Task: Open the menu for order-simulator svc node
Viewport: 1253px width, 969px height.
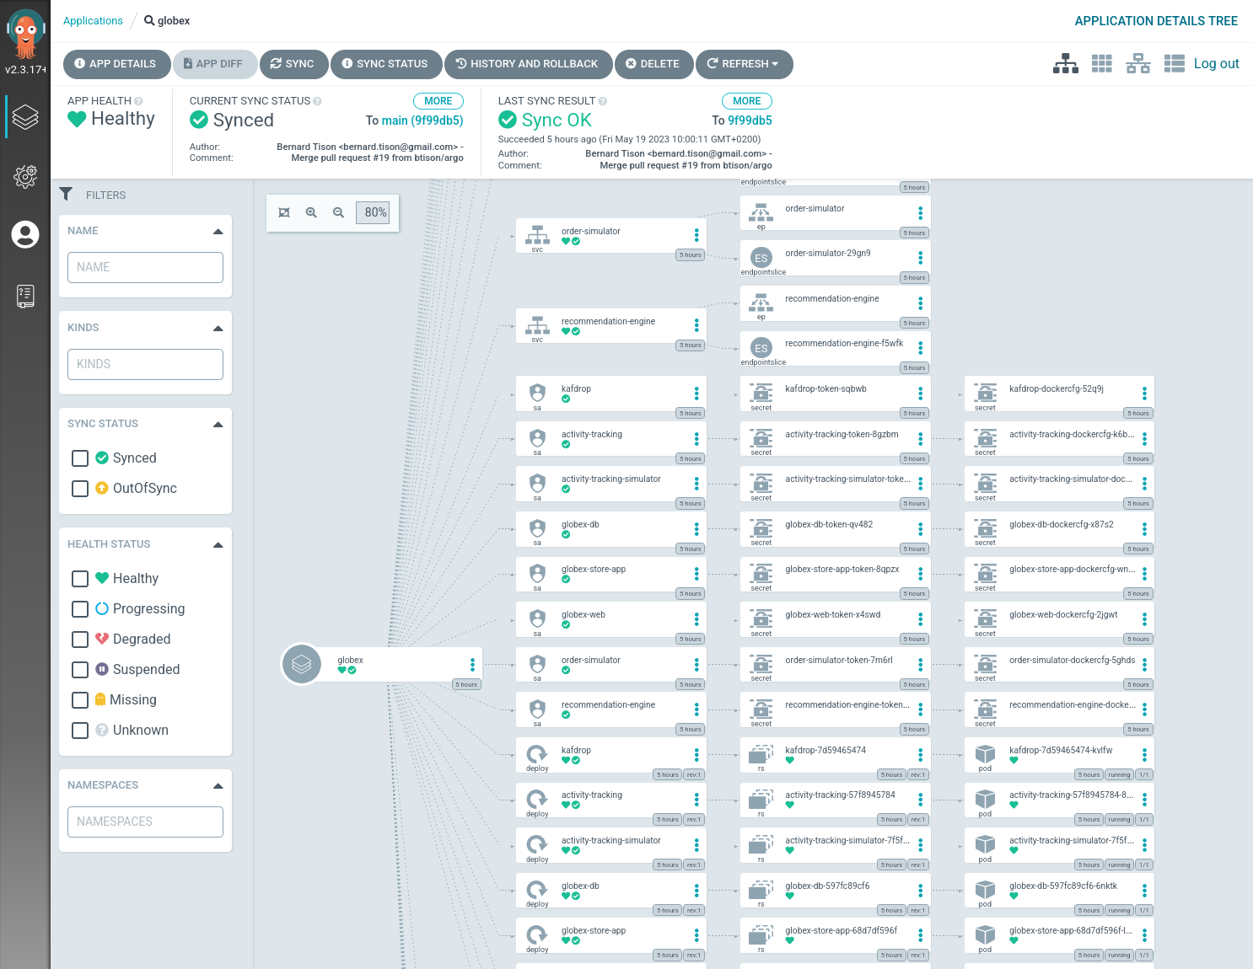Action: click(696, 235)
